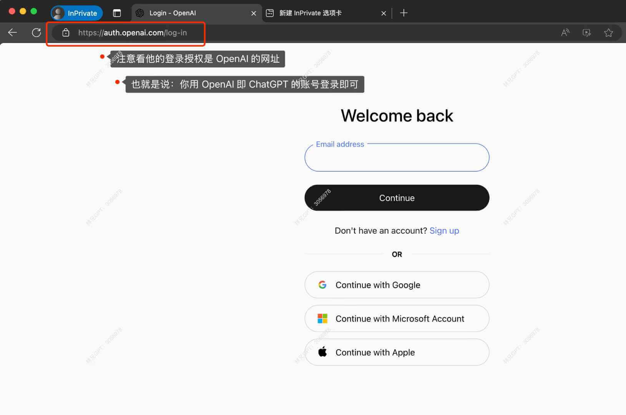
Task: Open the tab actions menu icon
Action: tap(117, 13)
